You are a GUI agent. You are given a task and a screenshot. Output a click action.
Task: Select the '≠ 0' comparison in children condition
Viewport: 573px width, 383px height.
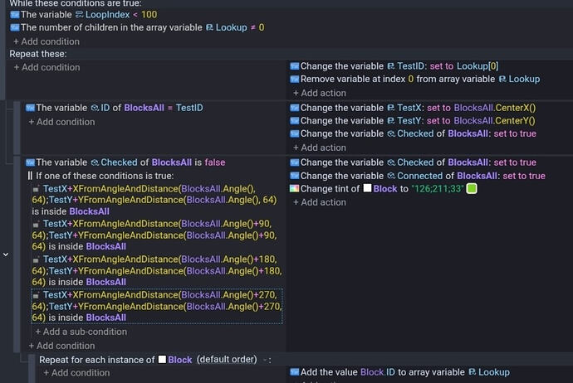[257, 27]
